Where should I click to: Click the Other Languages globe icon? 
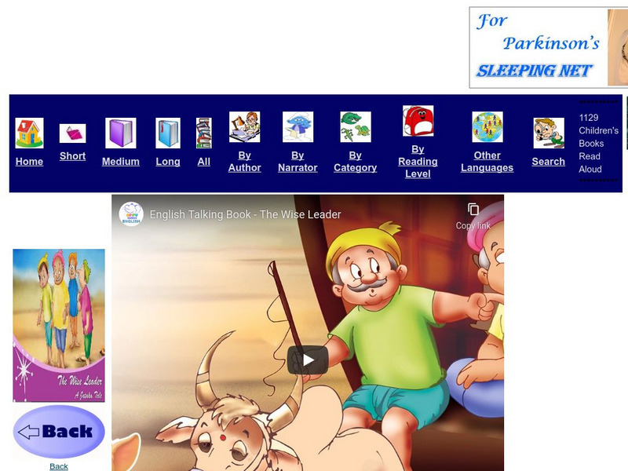487,127
